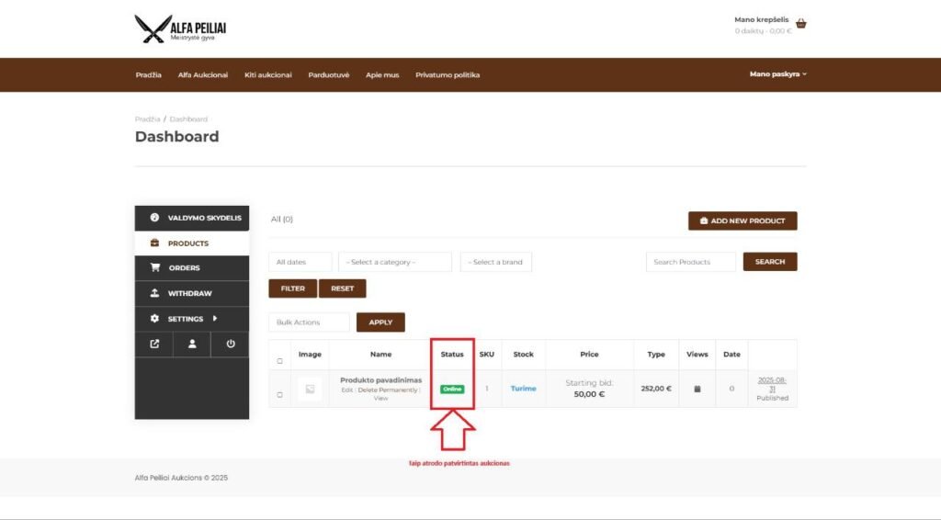
Task: Click the external link icon in sidebar
Action: tap(154, 345)
